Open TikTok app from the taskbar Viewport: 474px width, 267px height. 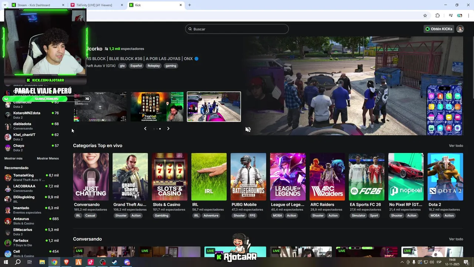click(90, 262)
